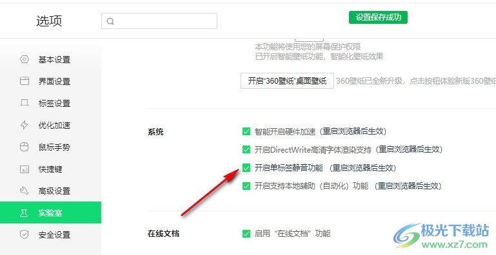496x255 pixels.
Task: Focus the options search field
Action: [159, 21]
